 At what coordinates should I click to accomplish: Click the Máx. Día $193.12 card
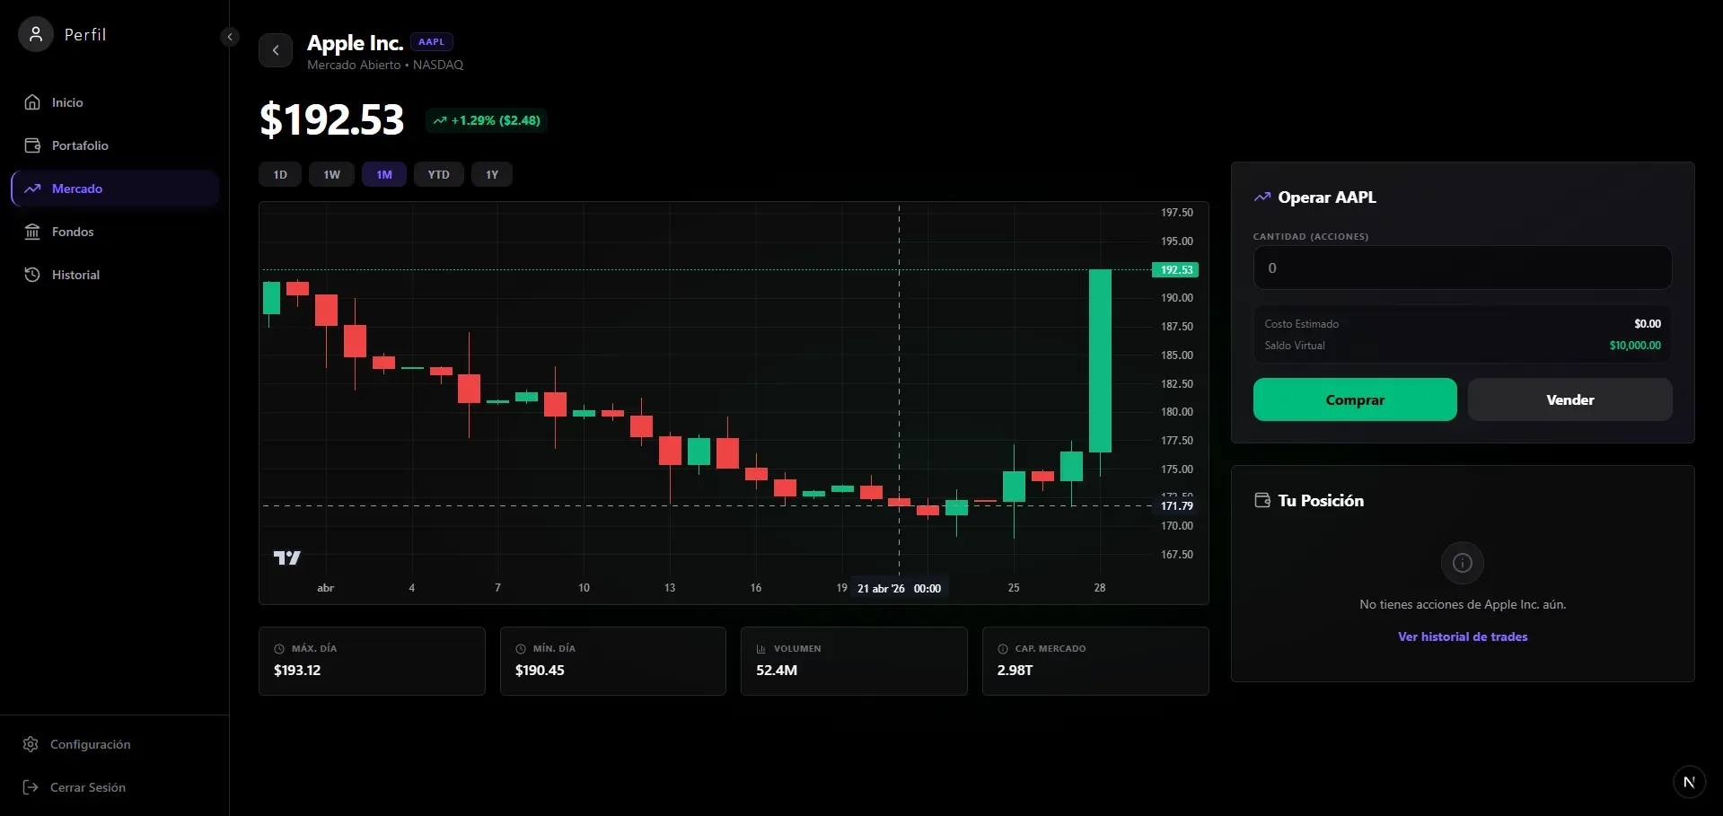pyautogui.click(x=372, y=661)
